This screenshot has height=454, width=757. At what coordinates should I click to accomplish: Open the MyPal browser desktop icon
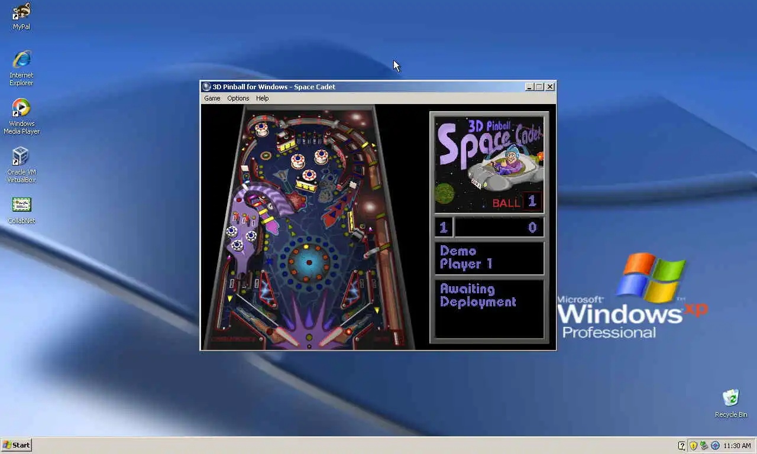coord(21,16)
